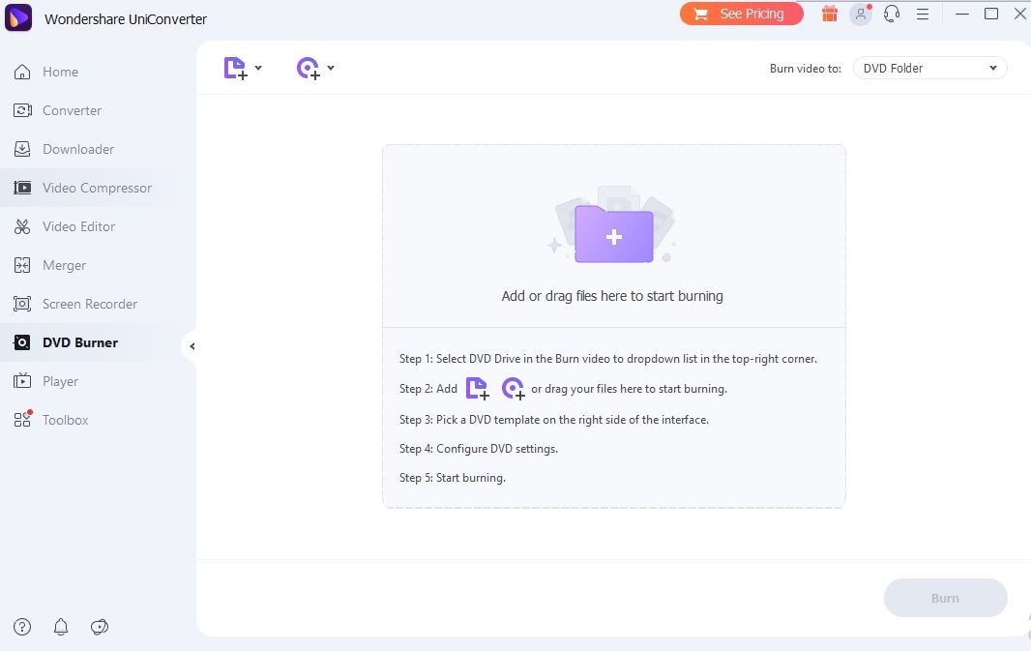Open the Screen Recorder section label
The width and height of the screenshot is (1031, 651).
tap(90, 304)
